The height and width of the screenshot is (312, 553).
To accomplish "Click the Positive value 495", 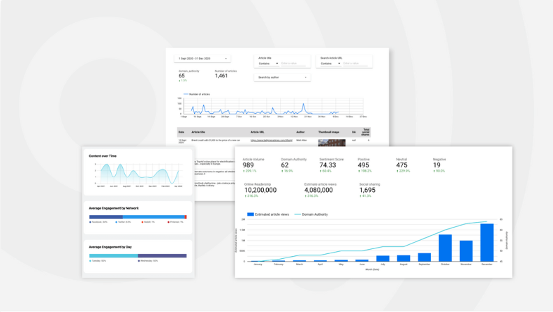I will [363, 165].
